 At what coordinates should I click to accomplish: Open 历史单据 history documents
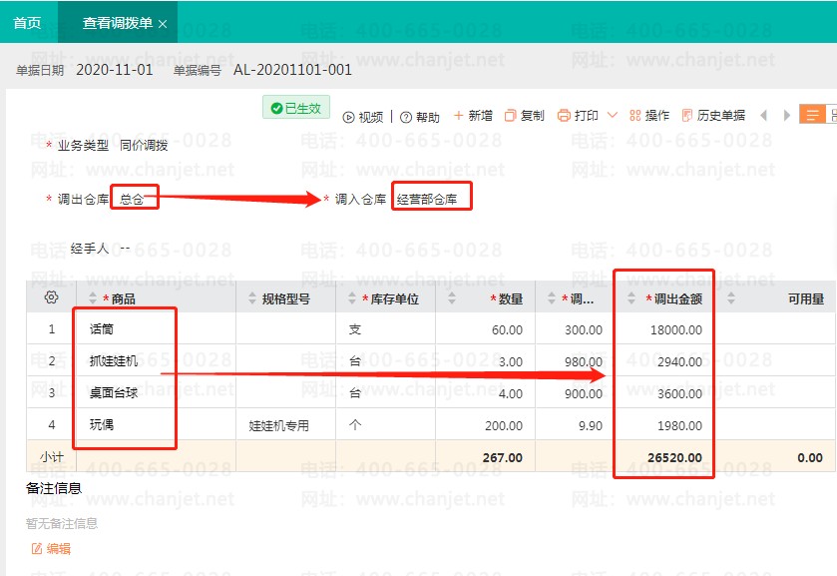pos(713,116)
